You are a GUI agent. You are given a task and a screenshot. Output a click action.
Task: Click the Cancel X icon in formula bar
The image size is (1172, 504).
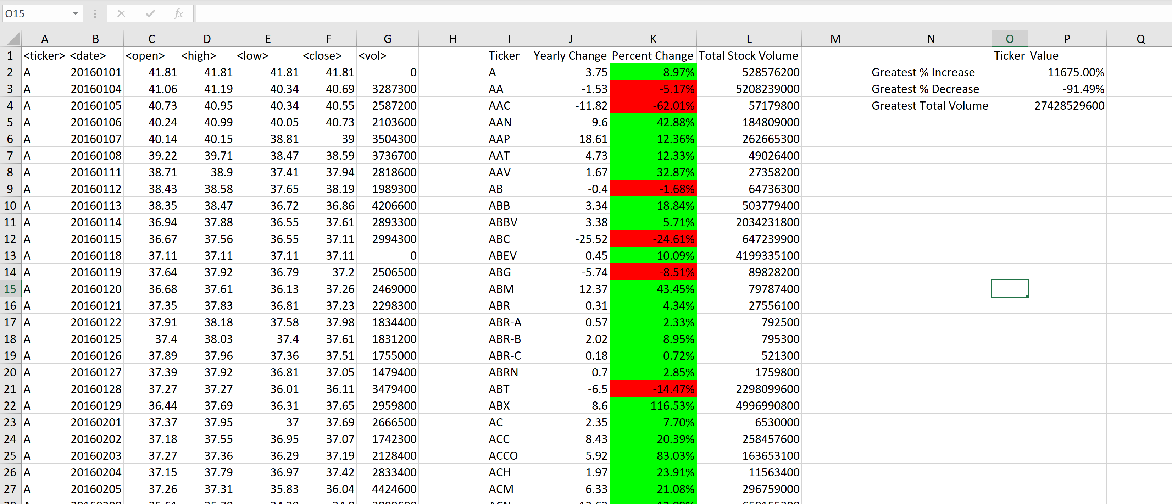click(x=121, y=13)
